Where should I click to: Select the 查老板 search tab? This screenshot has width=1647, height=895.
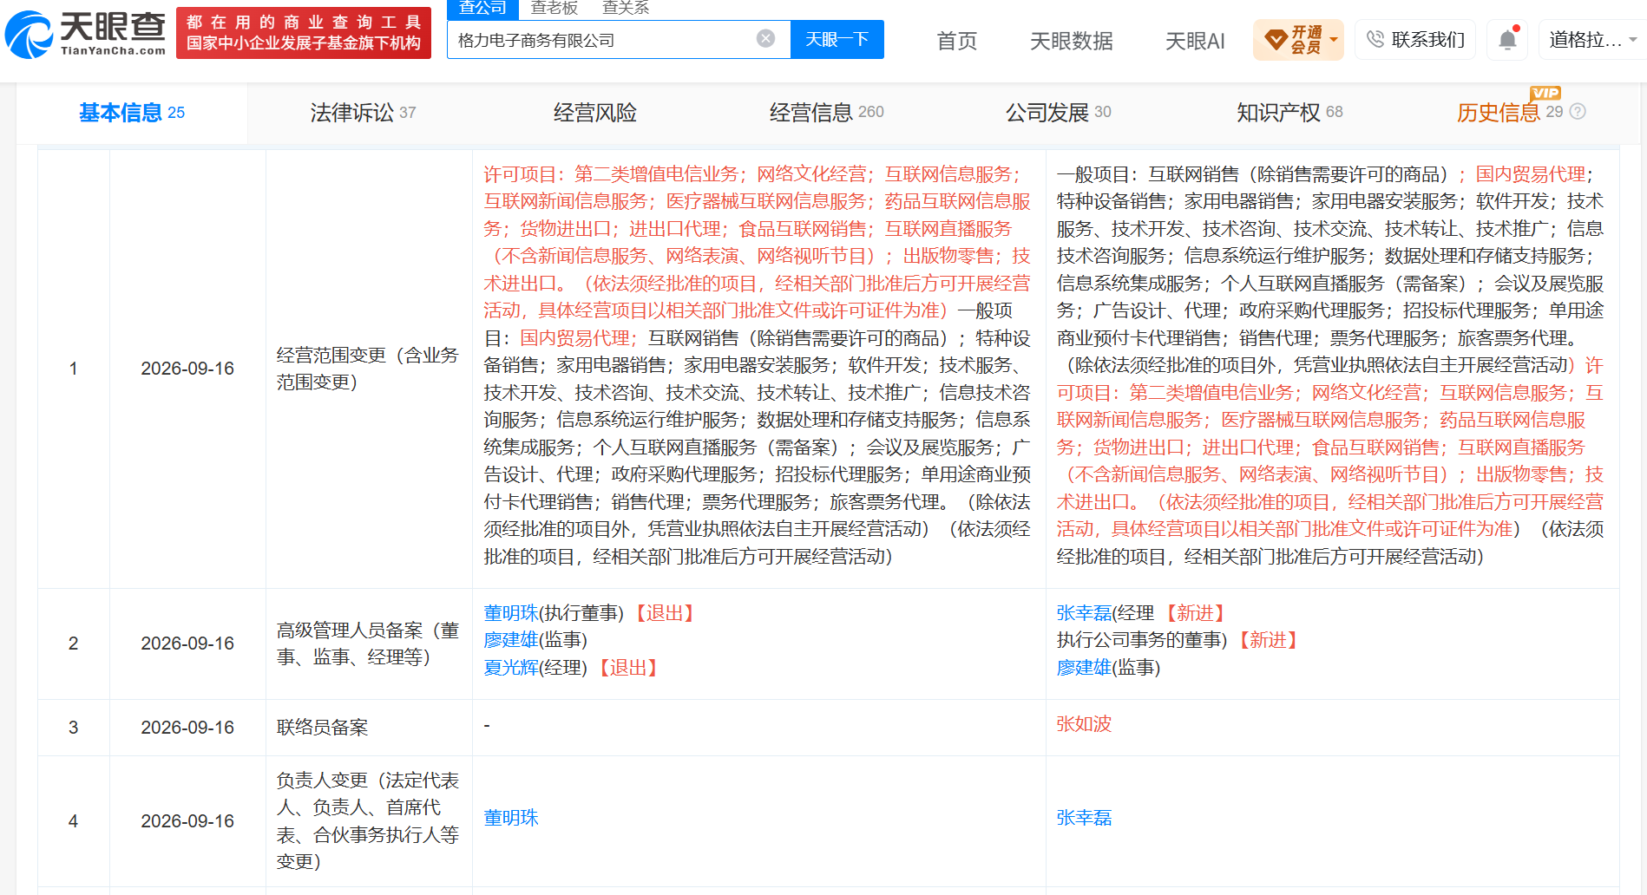click(554, 9)
